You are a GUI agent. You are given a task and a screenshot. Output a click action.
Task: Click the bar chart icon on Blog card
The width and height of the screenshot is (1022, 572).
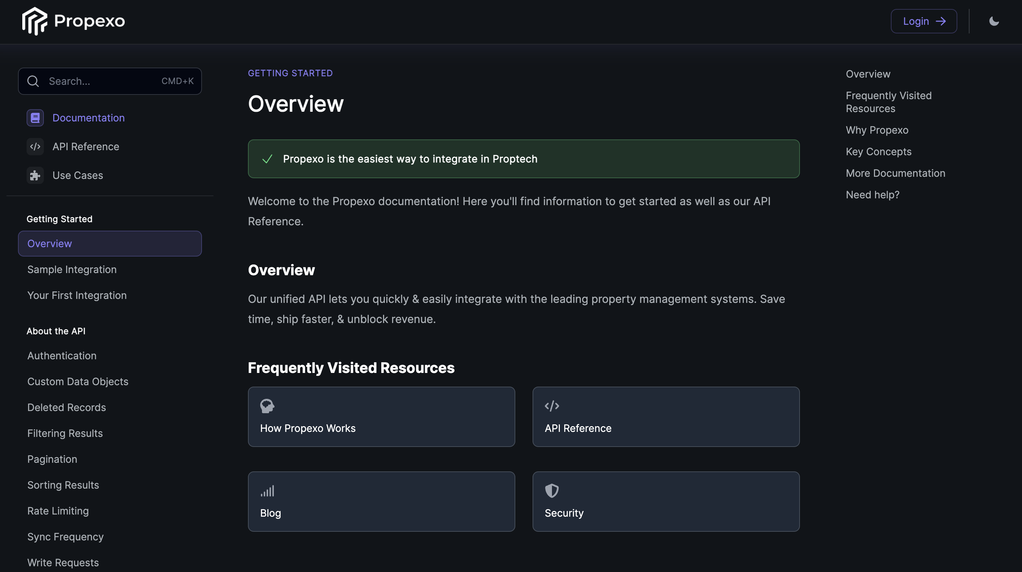[267, 491]
